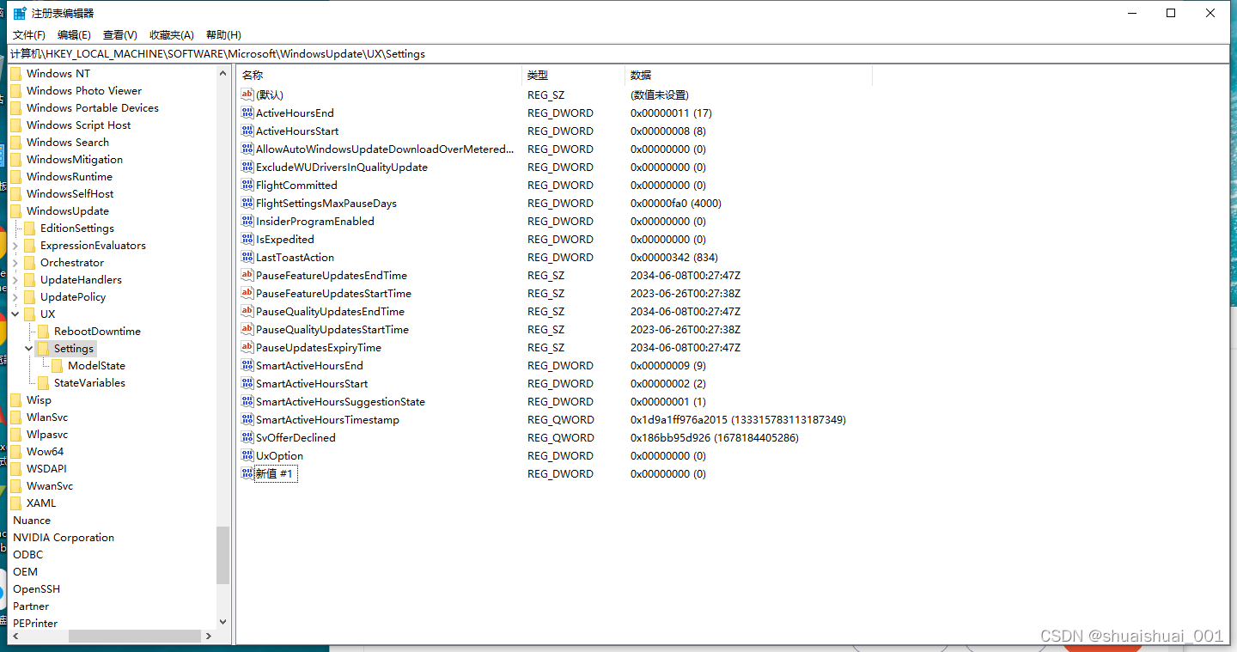Open the 查看(V) menu
The height and width of the screenshot is (652, 1237).
[120, 34]
